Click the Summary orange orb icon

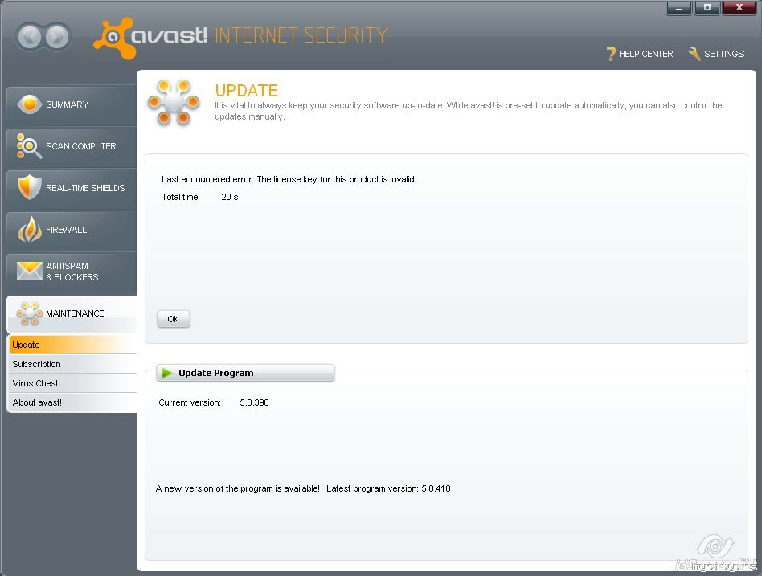pyautogui.click(x=29, y=104)
